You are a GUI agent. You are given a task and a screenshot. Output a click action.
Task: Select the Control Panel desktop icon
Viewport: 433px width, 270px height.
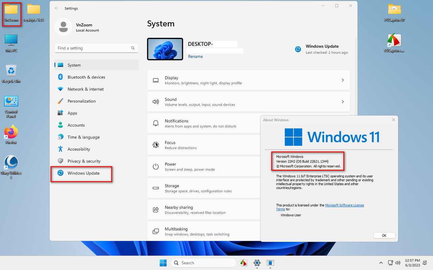[11, 106]
